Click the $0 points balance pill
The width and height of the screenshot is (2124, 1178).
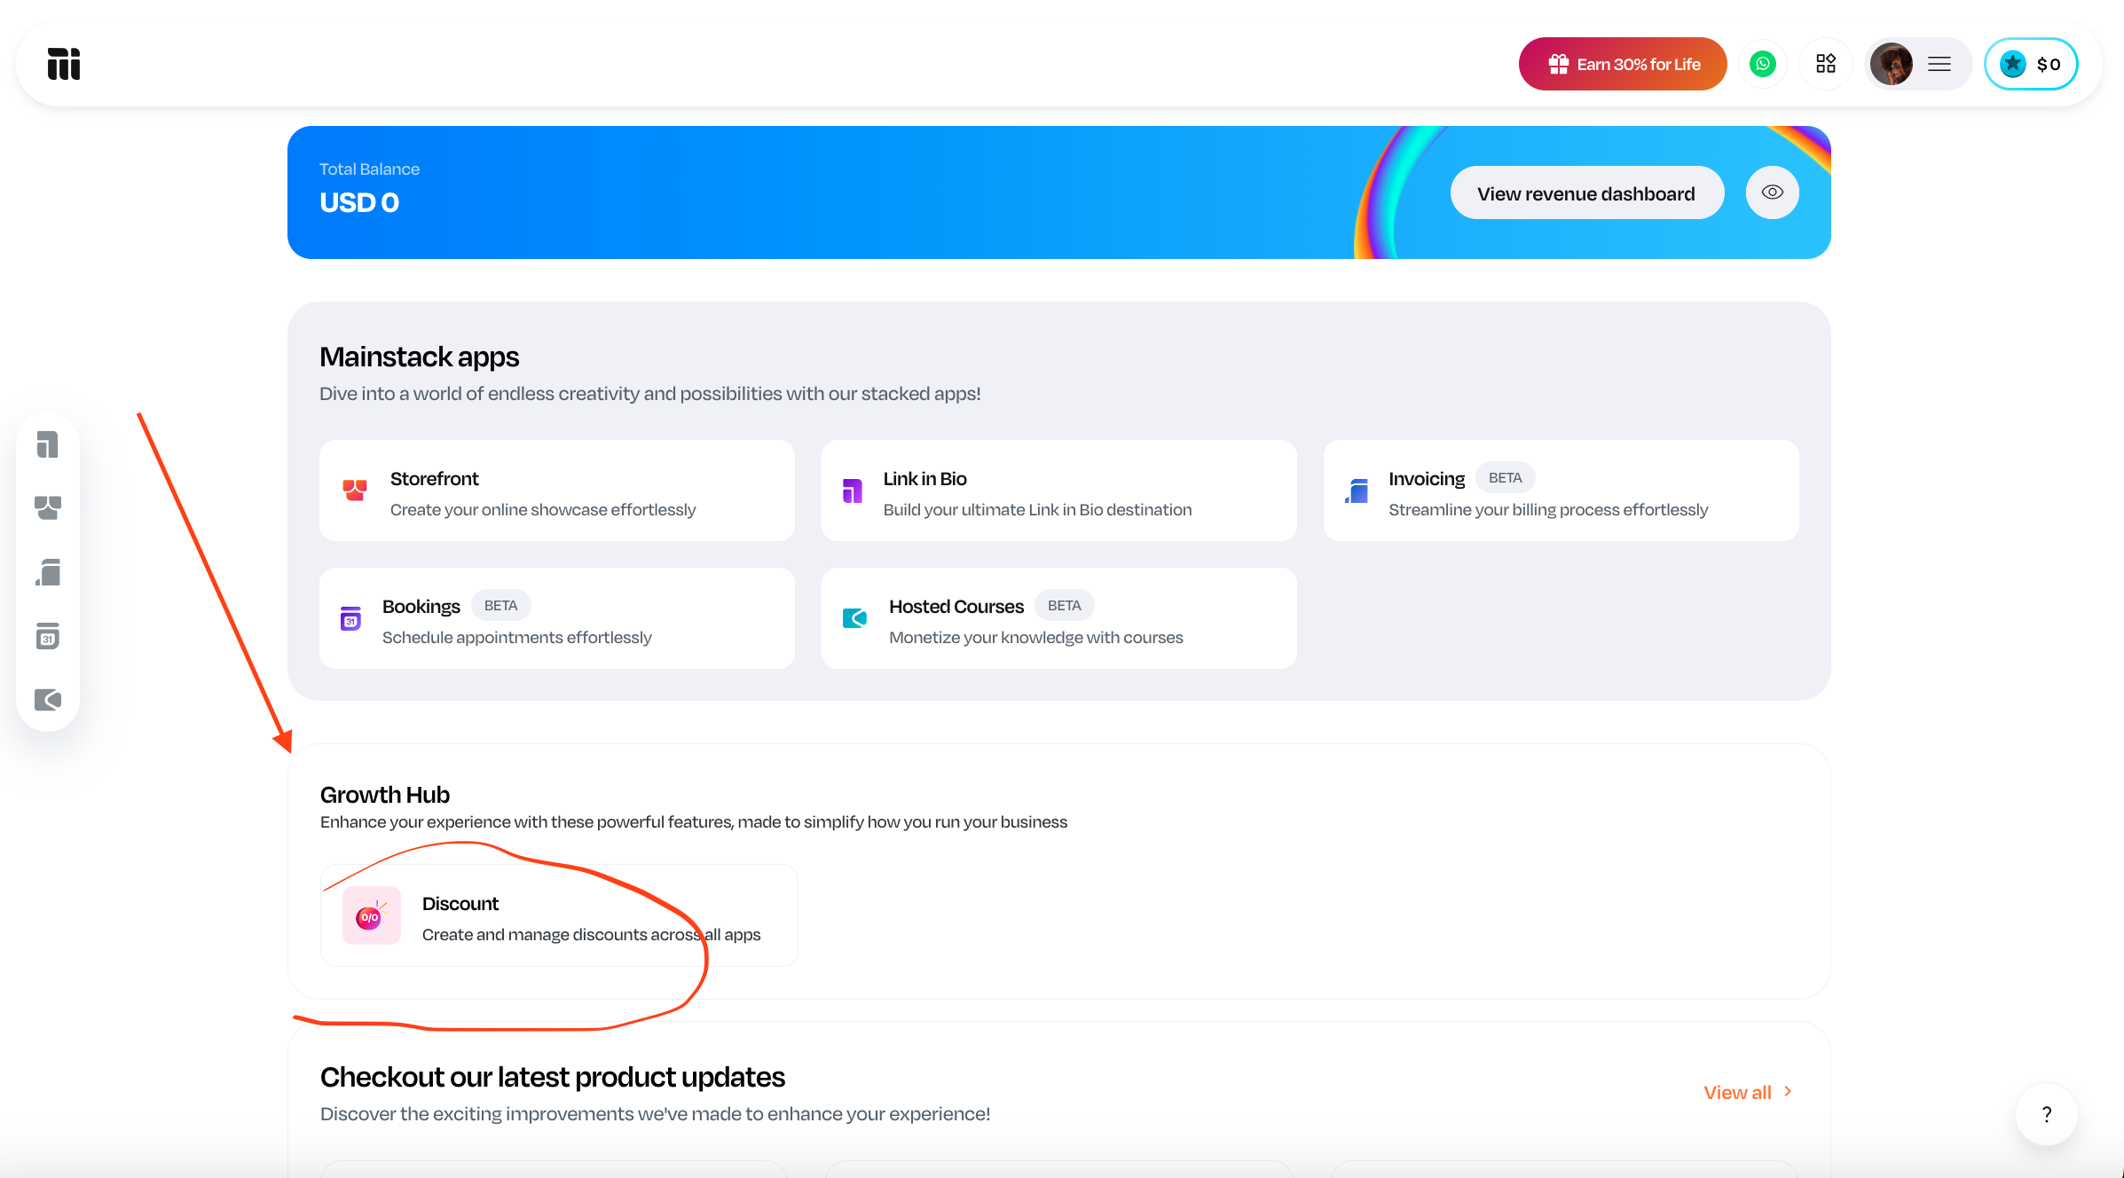pyautogui.click(x=2031, y=64)
